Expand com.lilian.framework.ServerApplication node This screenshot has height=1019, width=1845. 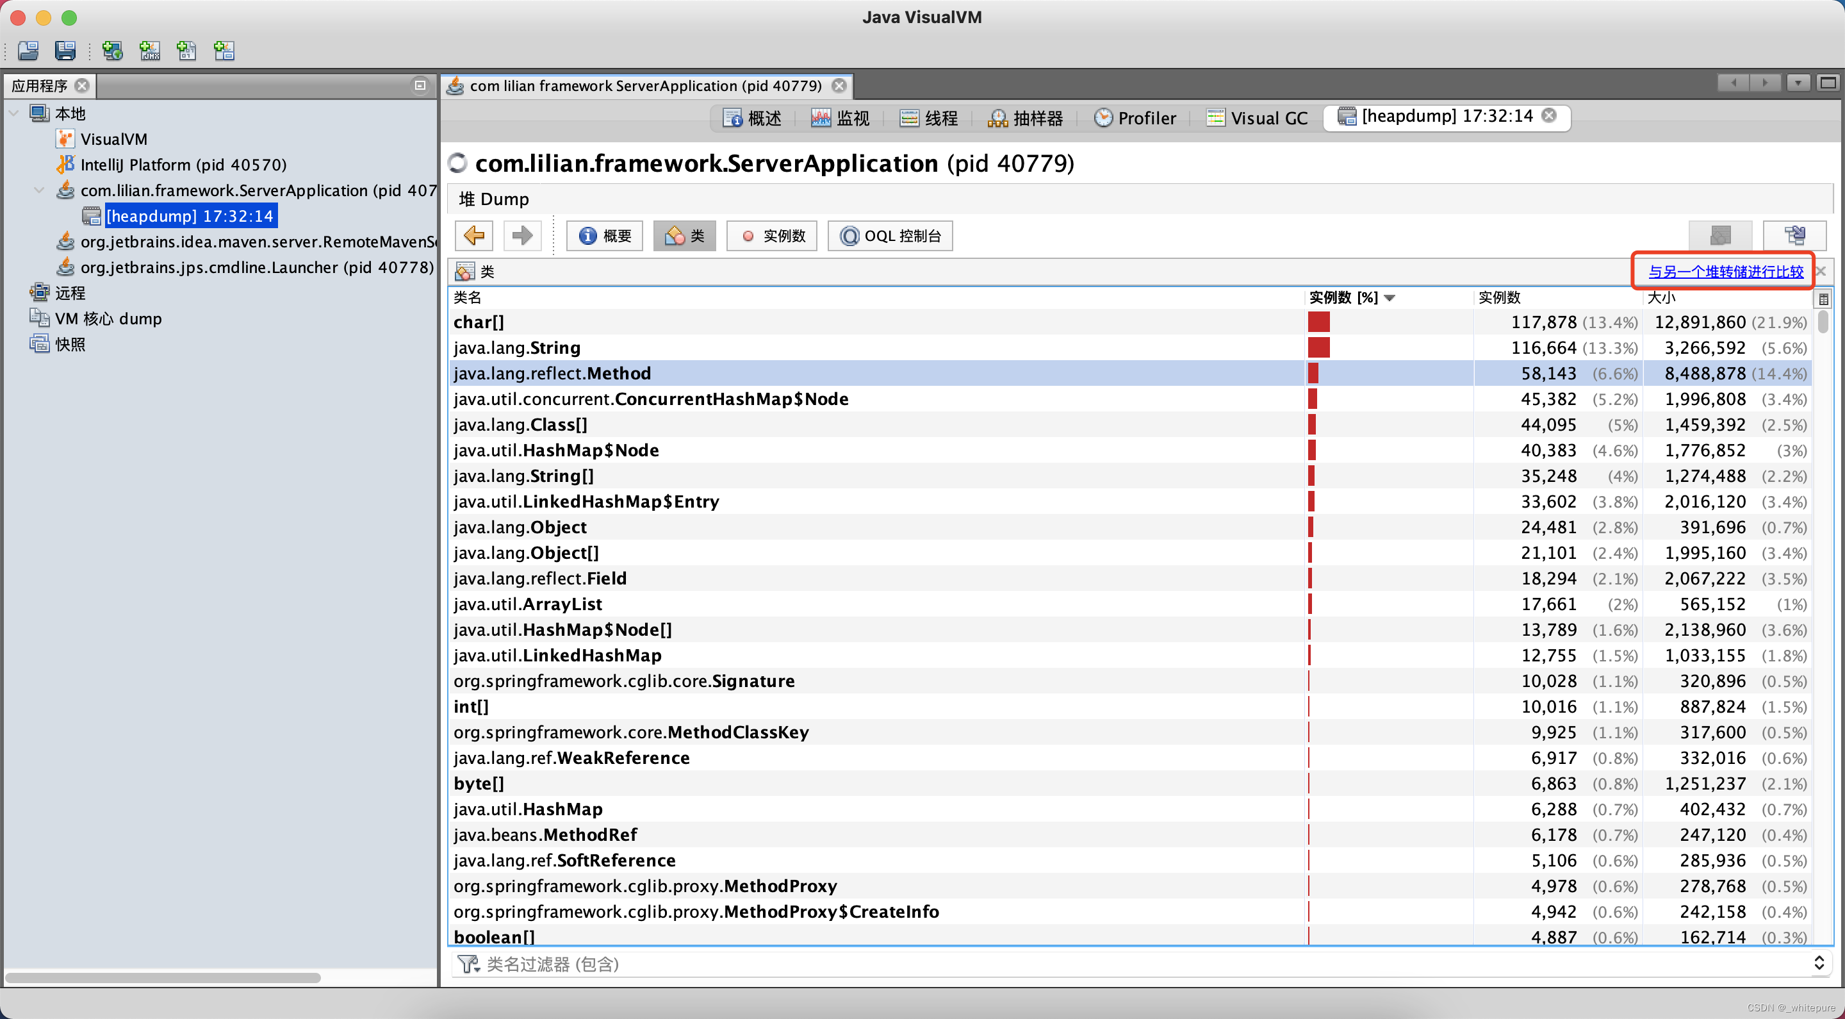coord(38,191)
